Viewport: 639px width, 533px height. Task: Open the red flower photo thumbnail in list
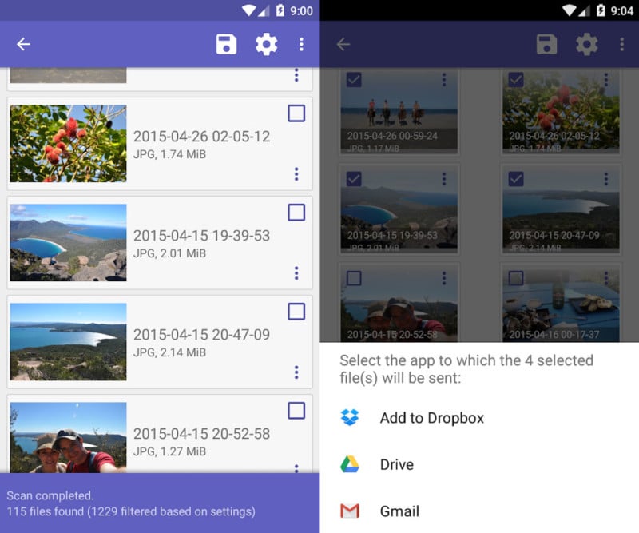tap(68, 144)
